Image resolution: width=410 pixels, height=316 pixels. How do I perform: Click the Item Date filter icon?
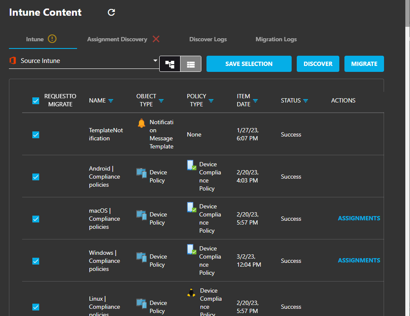tap(255, 100)
